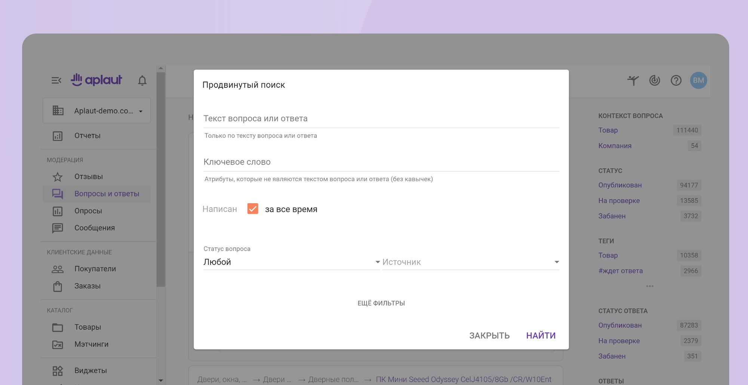The image size is (748, 385).
Task: Click the Aplaut logo
Action: (x=96, y=80)
